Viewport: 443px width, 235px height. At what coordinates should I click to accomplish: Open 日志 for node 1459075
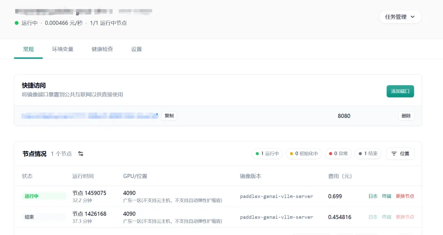tap(373, 196)
